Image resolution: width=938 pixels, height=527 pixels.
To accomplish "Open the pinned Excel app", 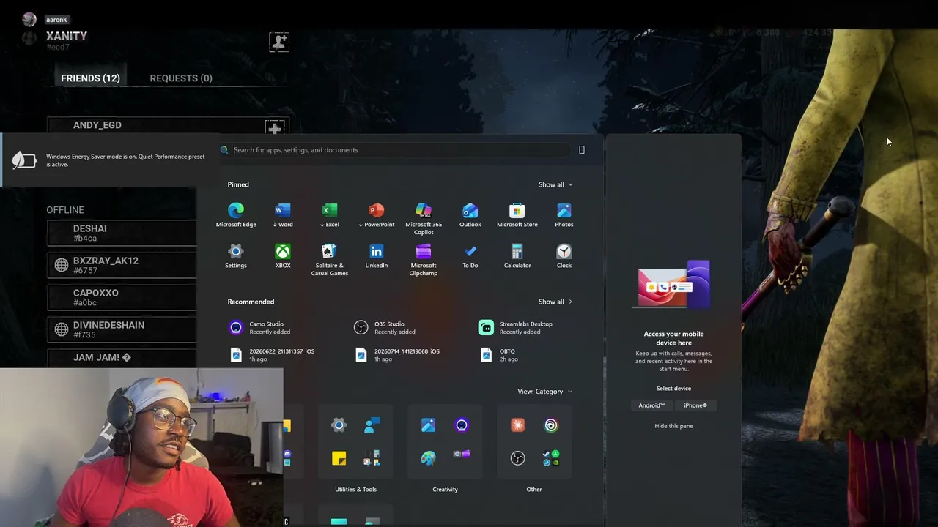I will pyautogui.click(x=330, y=215).
